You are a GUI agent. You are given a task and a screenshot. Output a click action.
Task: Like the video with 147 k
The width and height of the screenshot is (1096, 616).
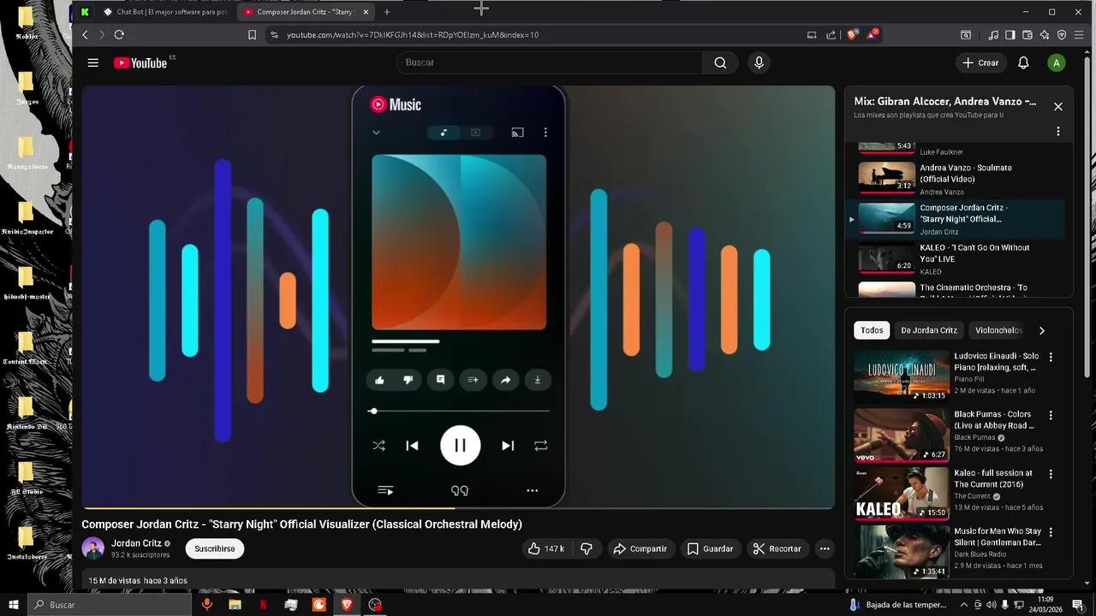[x=546, y=548]
